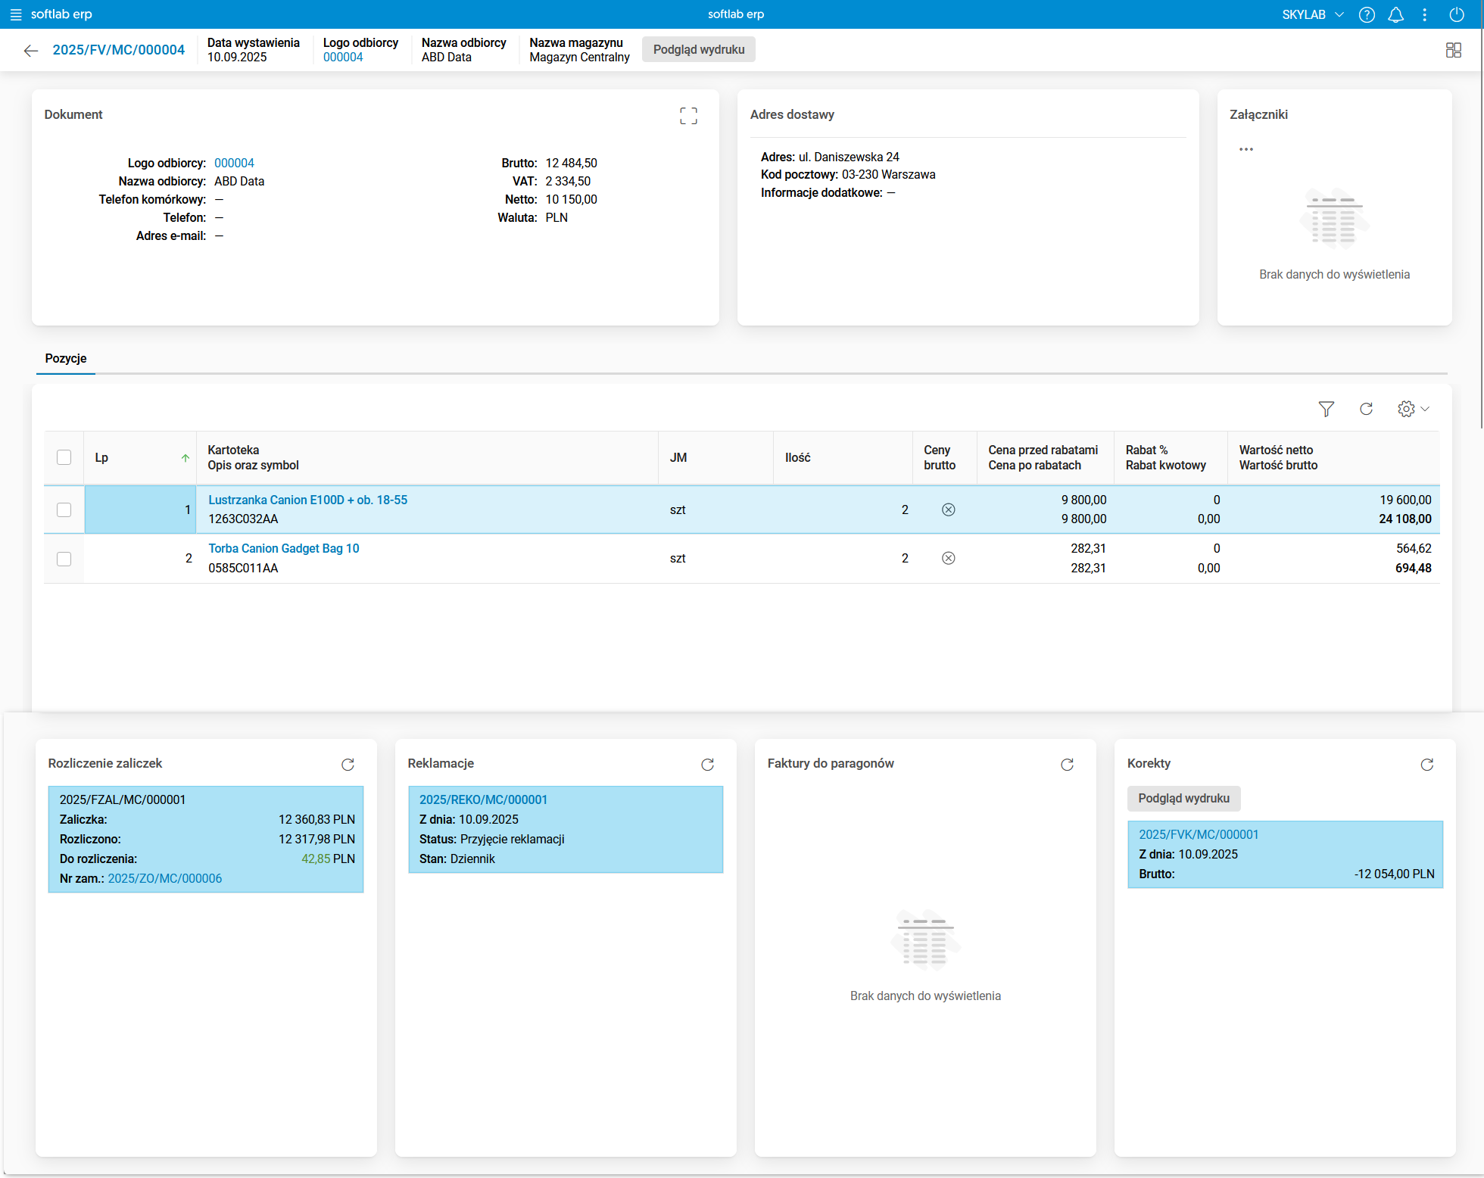Open the notifications bell
1484x1178 pixels.
(x=1395, y=14)
